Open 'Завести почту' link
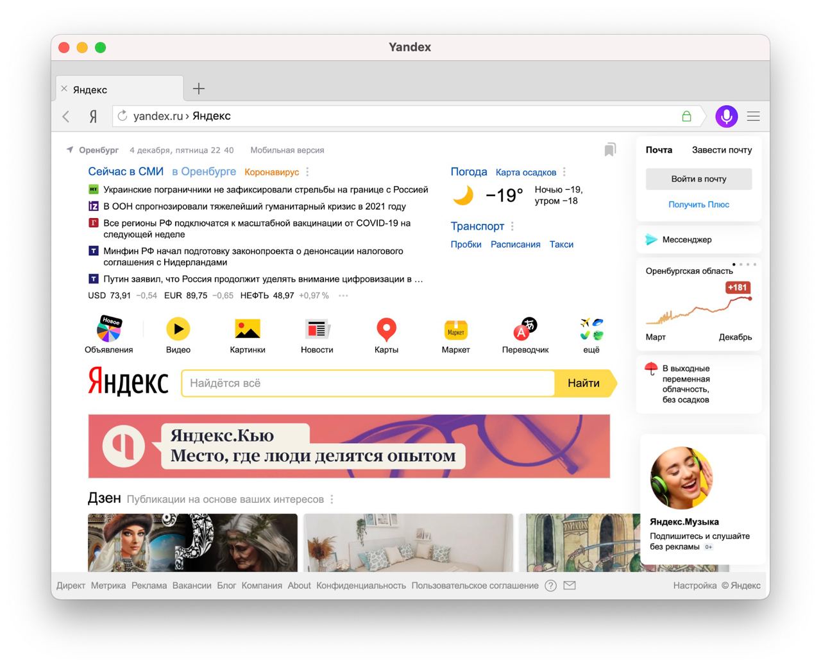 [x=722, y=149]
